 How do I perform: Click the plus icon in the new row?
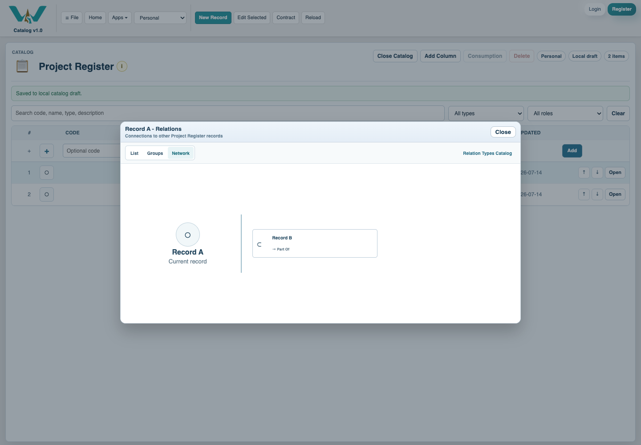(47, 151)
